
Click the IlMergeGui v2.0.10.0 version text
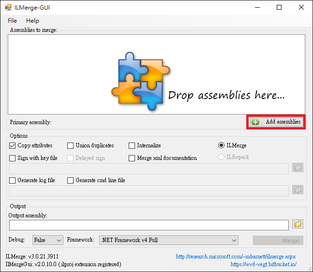[63, 264]
